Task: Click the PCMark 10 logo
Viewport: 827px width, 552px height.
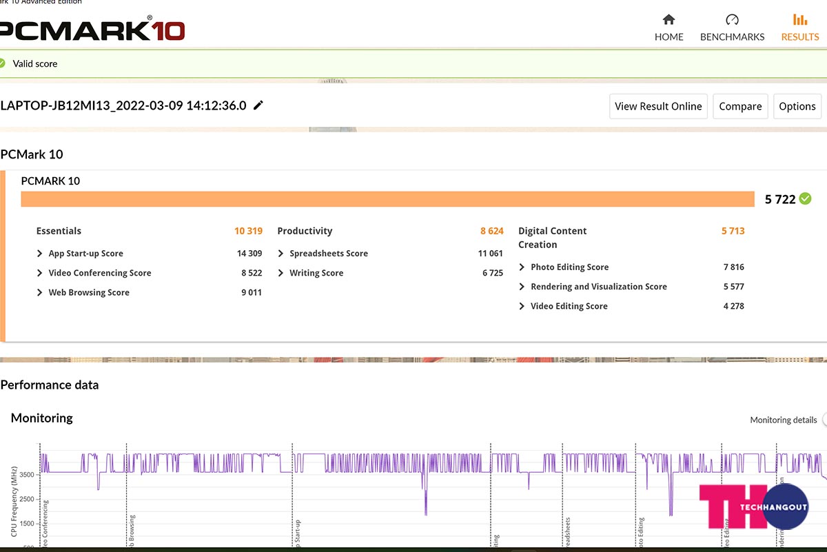Action: (92, 29)
